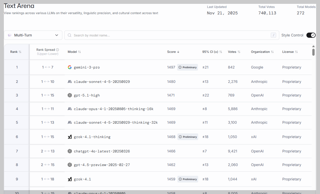320x194 pixels.
Task: Sort table by Score column header
Action: tap(173, 52)
